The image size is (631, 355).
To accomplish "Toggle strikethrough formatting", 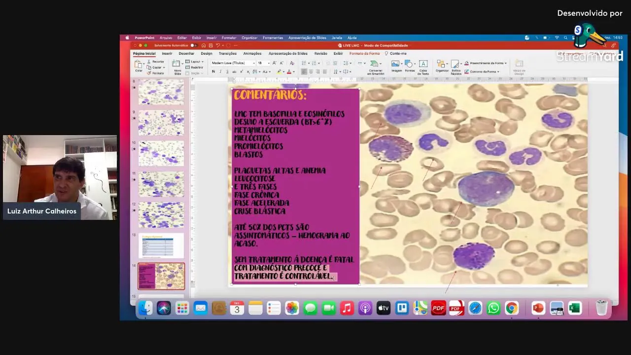I will [x=234, y=71].
